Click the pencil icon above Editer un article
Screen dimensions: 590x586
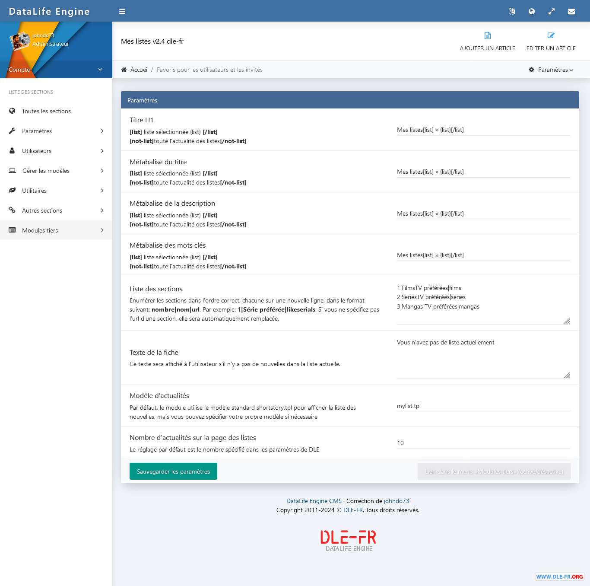click(x=551, y=35)
